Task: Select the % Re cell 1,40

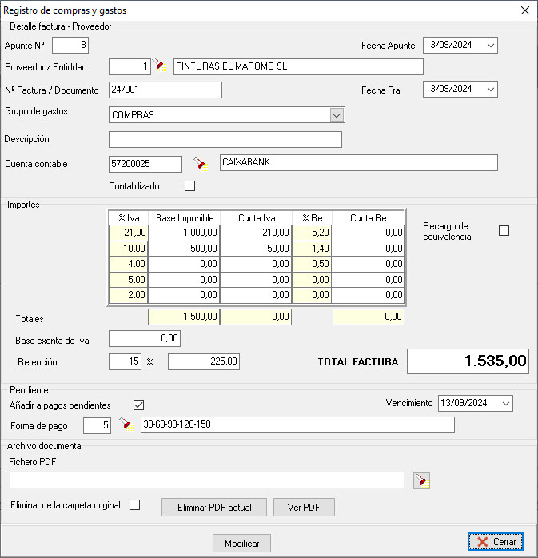Action: (x=312, y=249)
